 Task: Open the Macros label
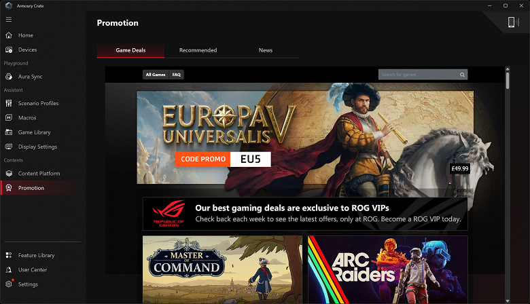tap(27, 118)
